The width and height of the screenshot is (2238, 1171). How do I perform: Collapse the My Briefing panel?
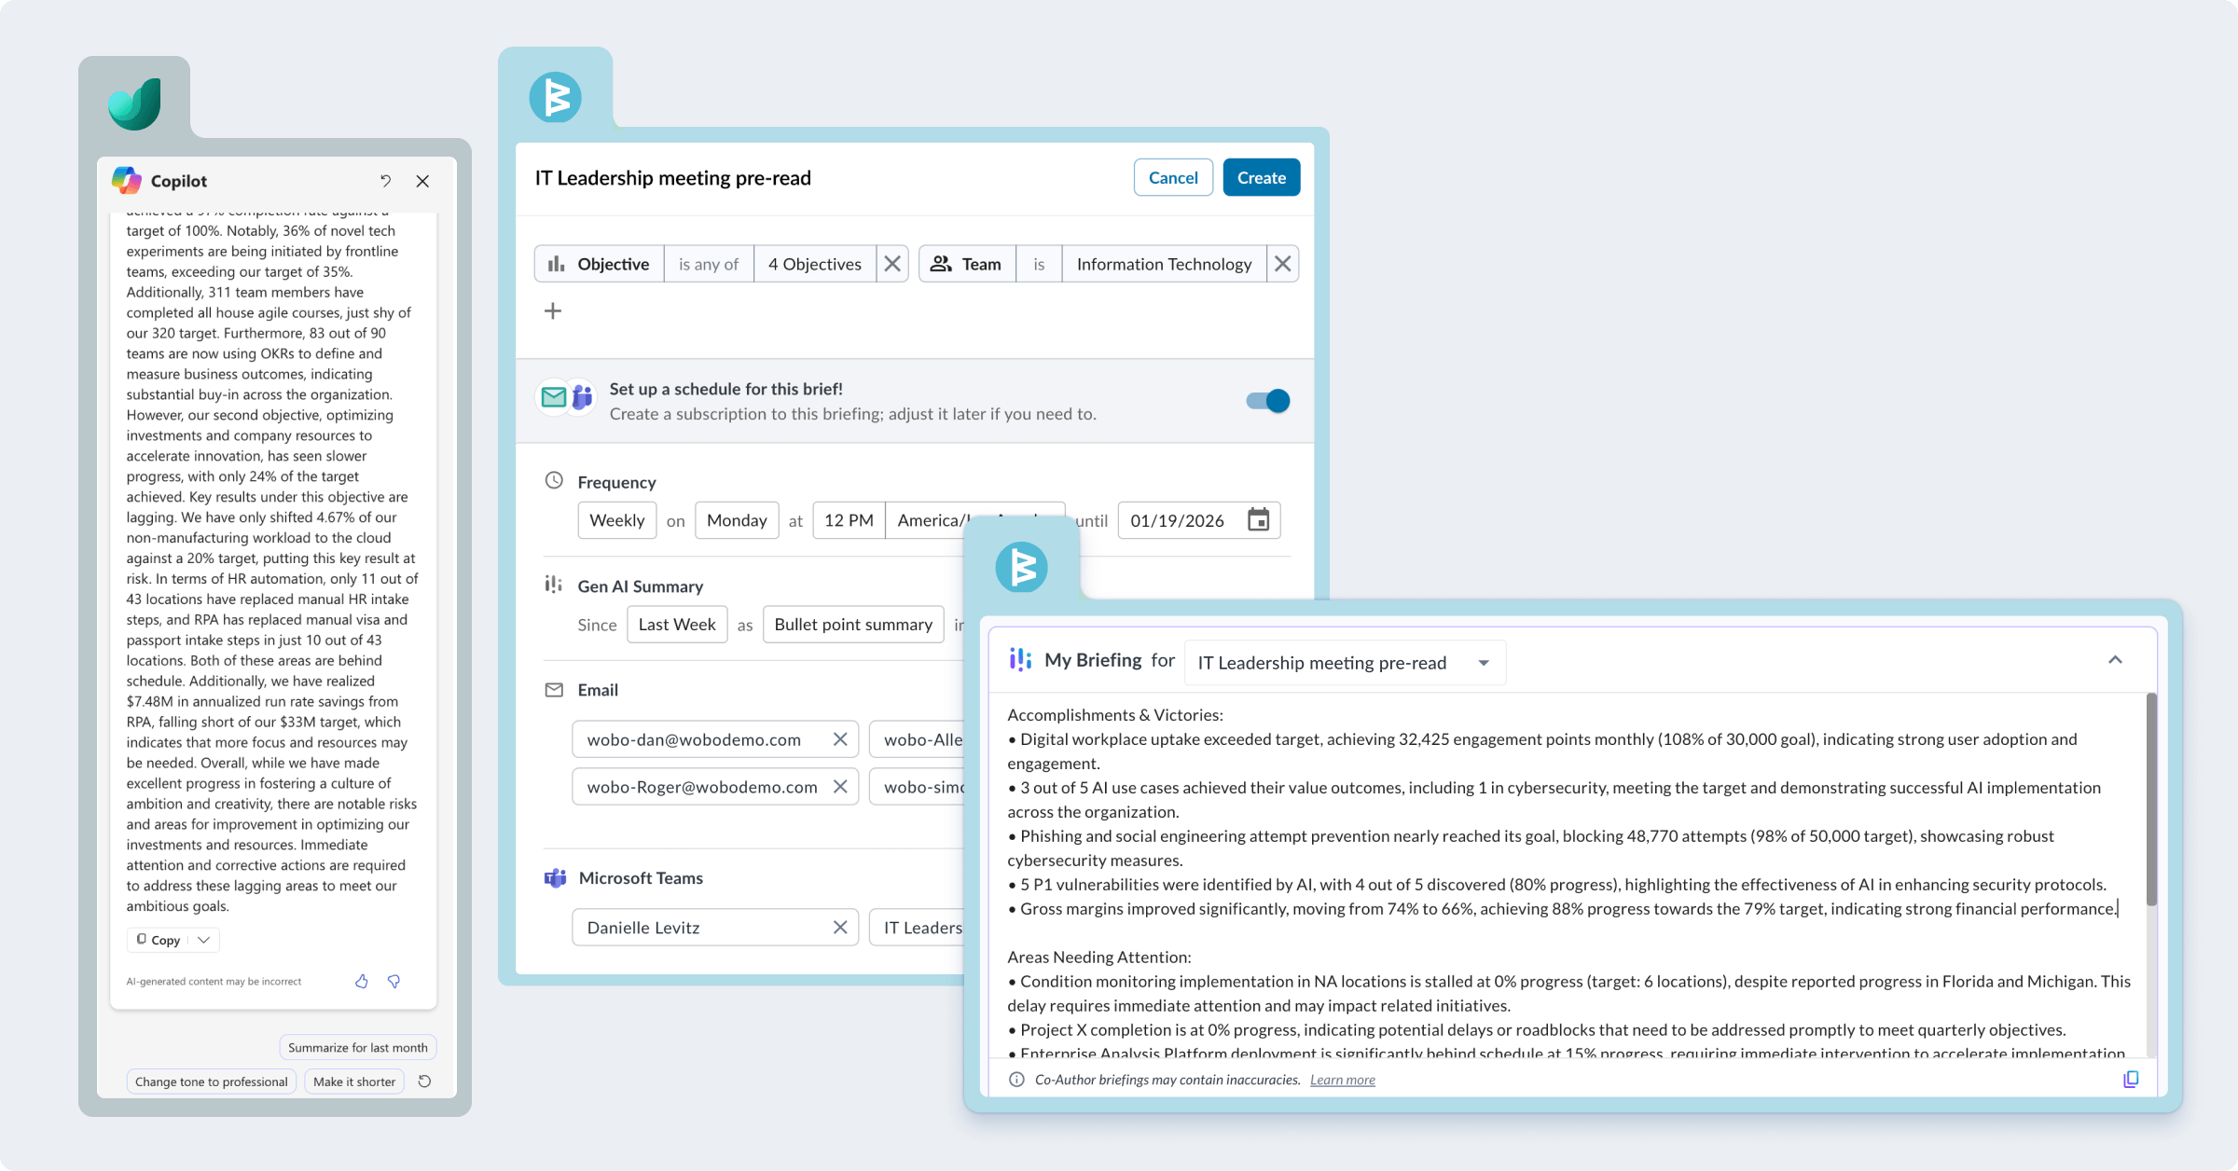click(2115, 660)
